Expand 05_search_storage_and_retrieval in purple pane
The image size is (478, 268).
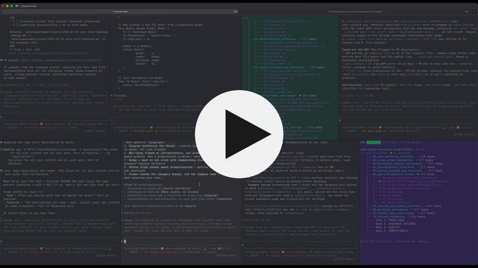pyautogui.click(x=398, y=171)
